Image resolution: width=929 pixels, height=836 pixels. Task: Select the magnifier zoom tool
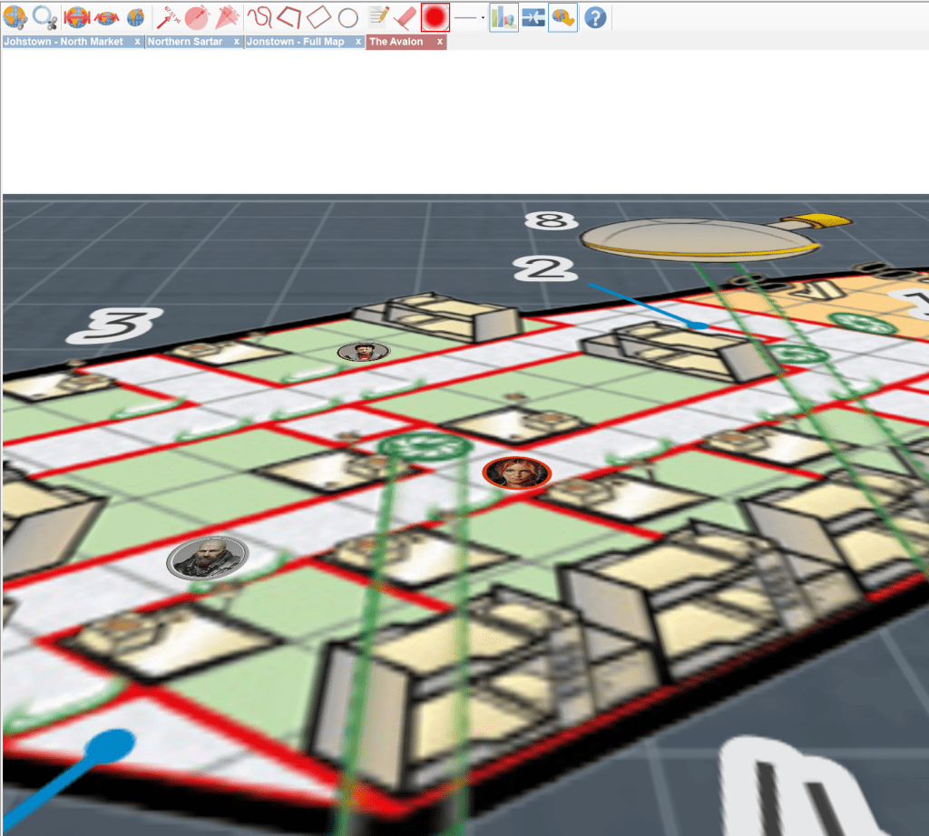coord(43,16)
